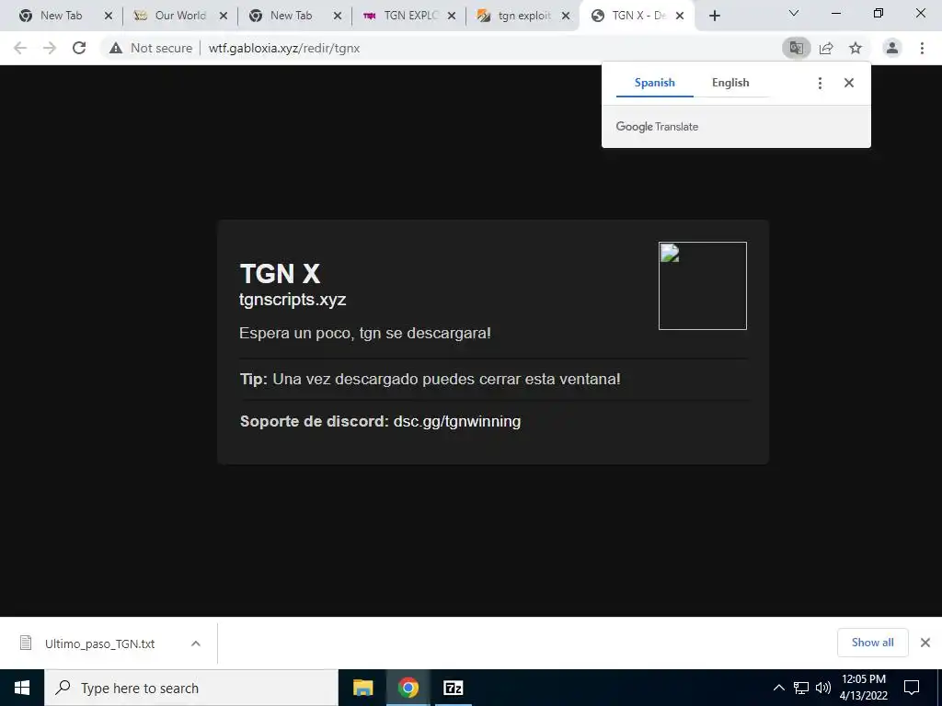Reload the page with the refresh icon
Viewport: 942px width, 706px height.
coord(79,48)
